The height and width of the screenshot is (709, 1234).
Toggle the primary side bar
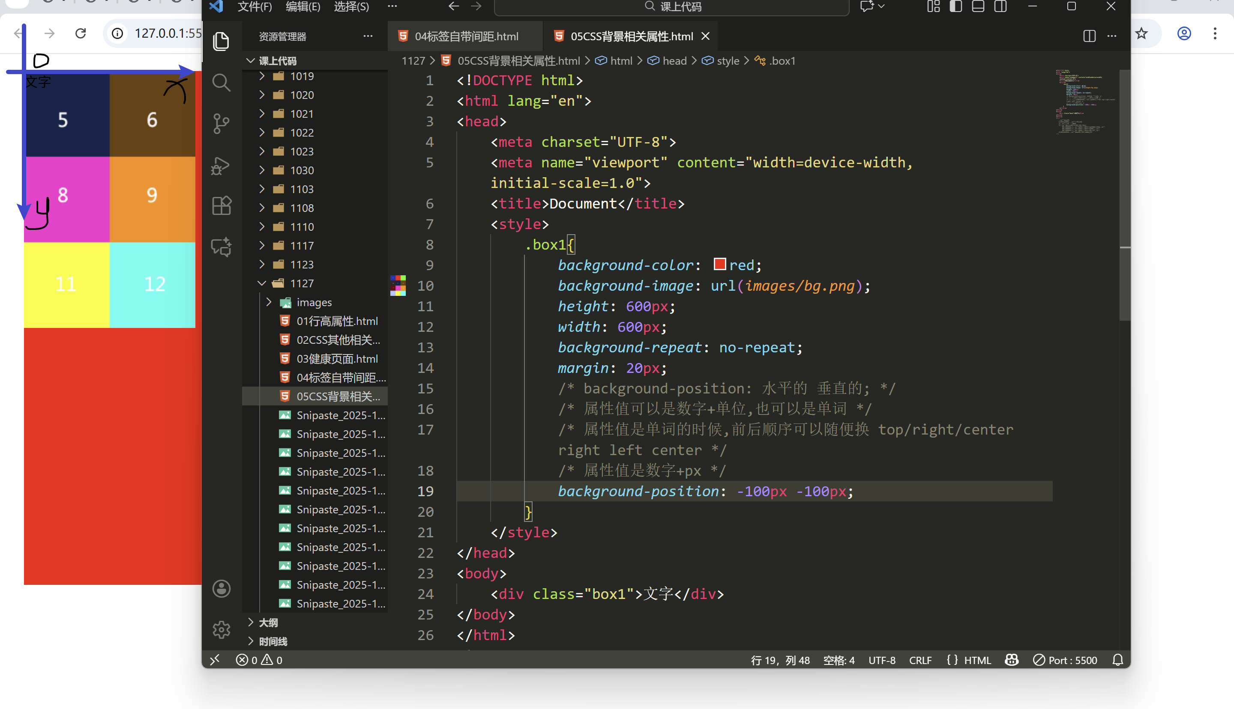[955, 6]
